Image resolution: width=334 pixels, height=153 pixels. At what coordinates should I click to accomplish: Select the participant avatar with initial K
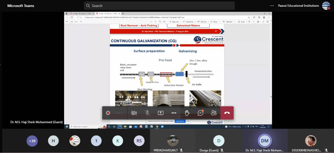[118, 141]
